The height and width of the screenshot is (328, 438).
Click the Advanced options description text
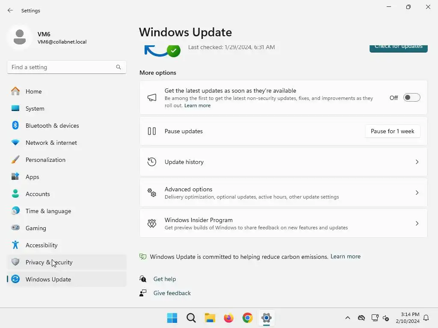252,197
